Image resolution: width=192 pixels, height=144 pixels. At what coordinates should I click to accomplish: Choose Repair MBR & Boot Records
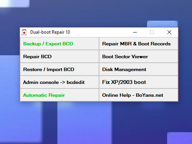(x=138, y=44)
